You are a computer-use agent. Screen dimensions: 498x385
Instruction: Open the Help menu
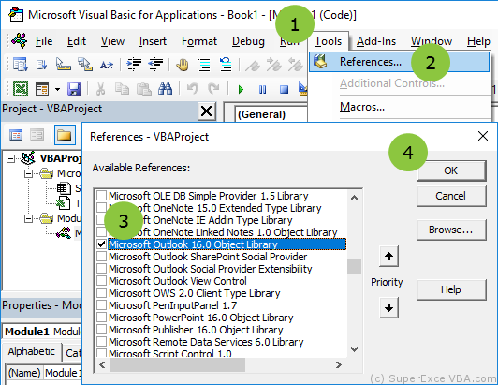478,41
